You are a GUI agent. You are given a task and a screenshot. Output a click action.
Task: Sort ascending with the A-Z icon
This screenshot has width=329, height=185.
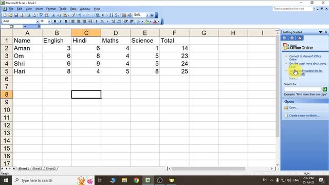[x=111, y=15]
